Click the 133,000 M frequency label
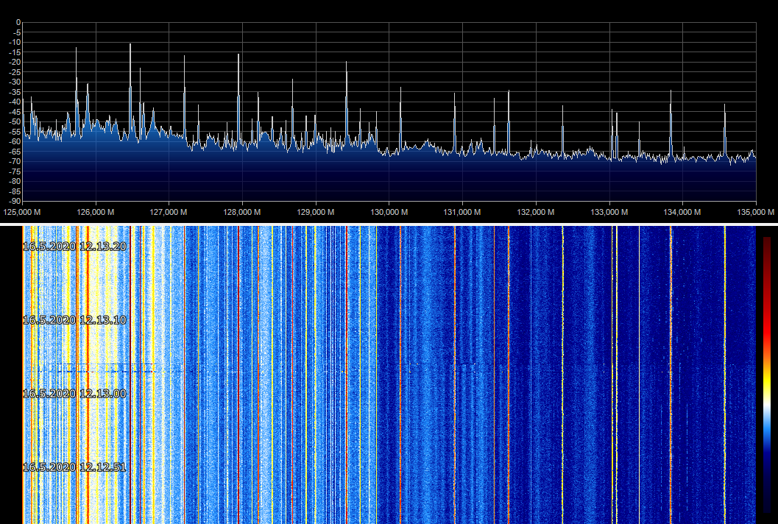Image resolution: width=778 pixels, height=524 pixels. click(x=609, y=212)
